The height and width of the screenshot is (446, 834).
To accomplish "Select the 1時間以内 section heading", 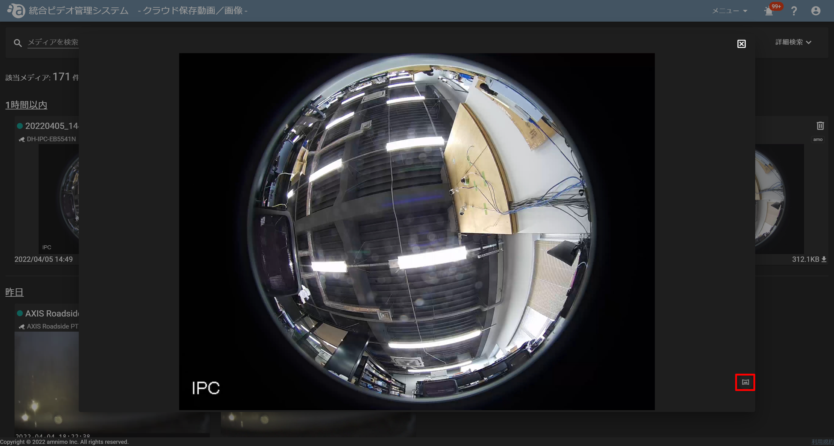I will [x=26, y=104].
